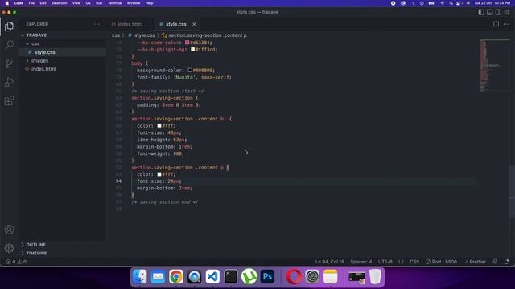Image resolution: width=515 pixels, height=289 pixels.
Task: Open the #fff swatch in p rule
Action: (159, 174)
